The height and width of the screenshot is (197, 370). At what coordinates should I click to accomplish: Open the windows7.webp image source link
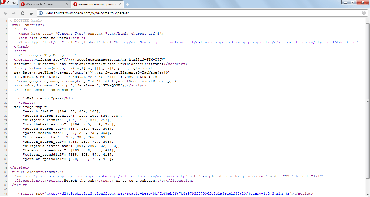(111, 176)
